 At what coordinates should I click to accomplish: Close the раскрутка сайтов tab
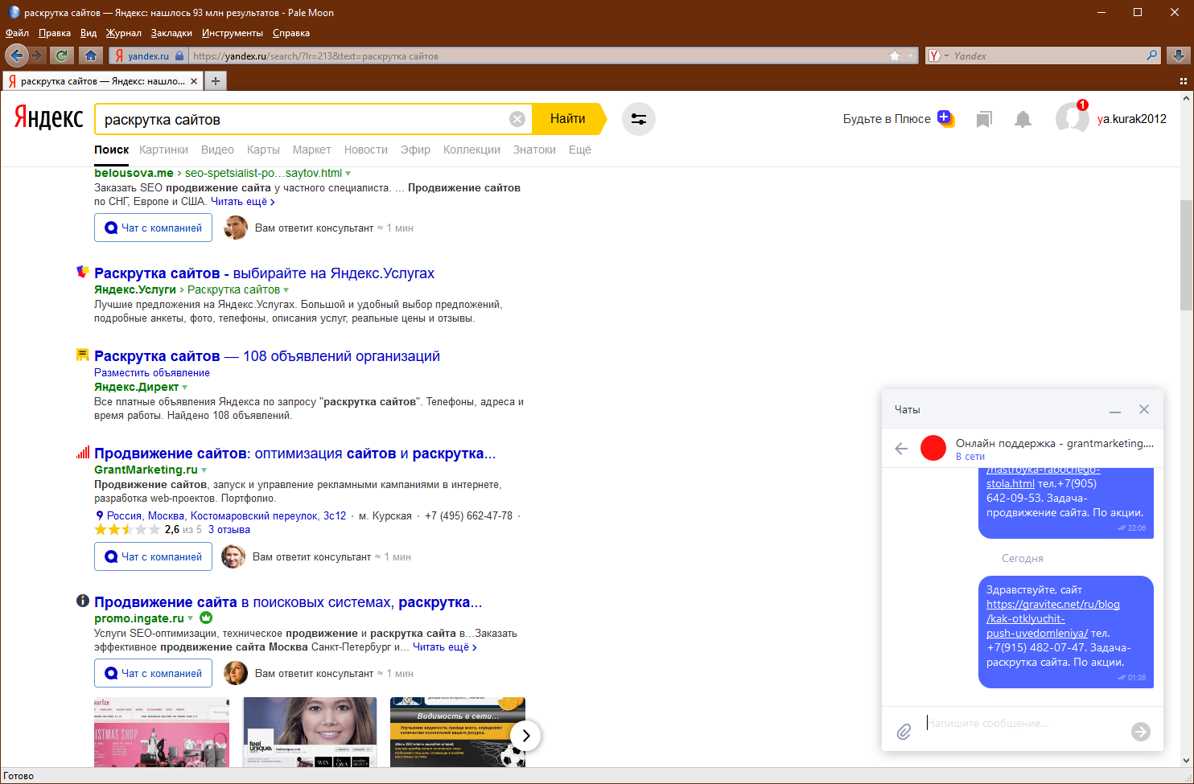click(194, 81)
